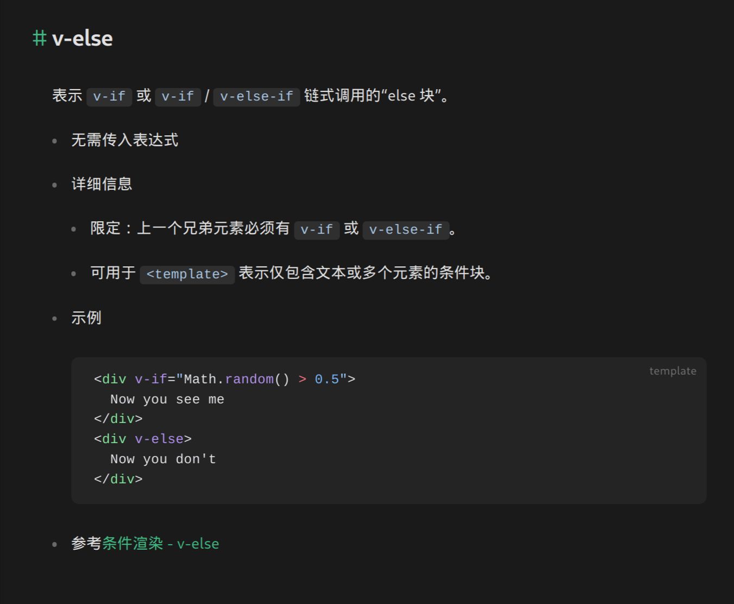Open the 条件渲染 - v-else reference link
Image resolution: width=734 pixels, height=604 pixels.
click(160, 544)
